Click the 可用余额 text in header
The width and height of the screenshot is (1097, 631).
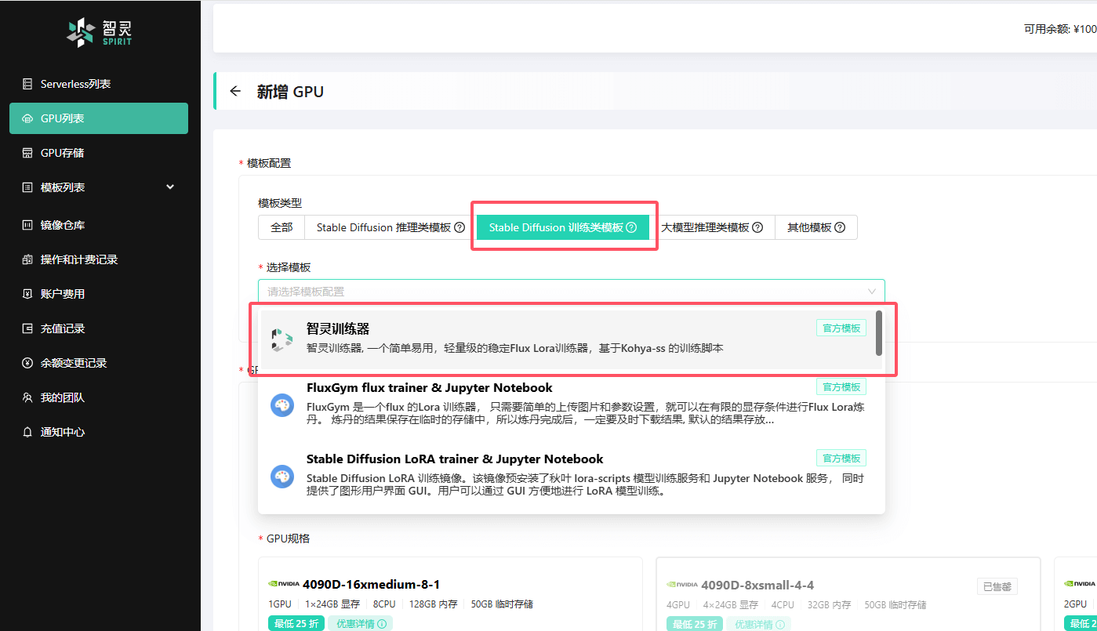coord(1060,29)
